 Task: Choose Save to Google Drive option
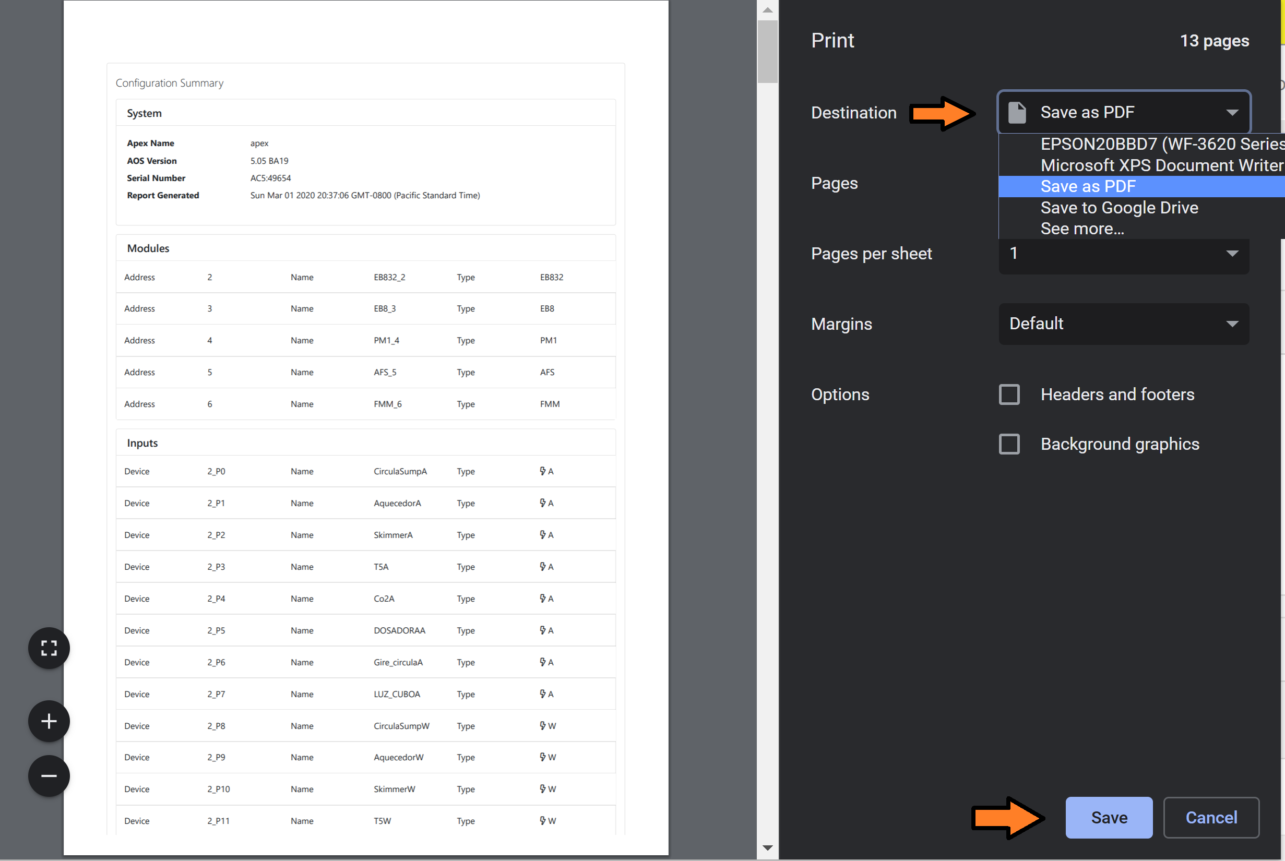coord(1119,208)
